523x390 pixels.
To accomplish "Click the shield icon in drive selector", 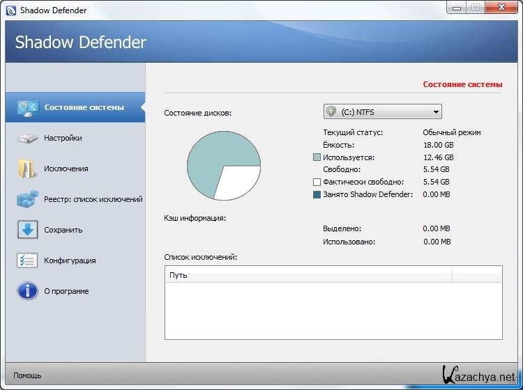I will coord(332,111).
